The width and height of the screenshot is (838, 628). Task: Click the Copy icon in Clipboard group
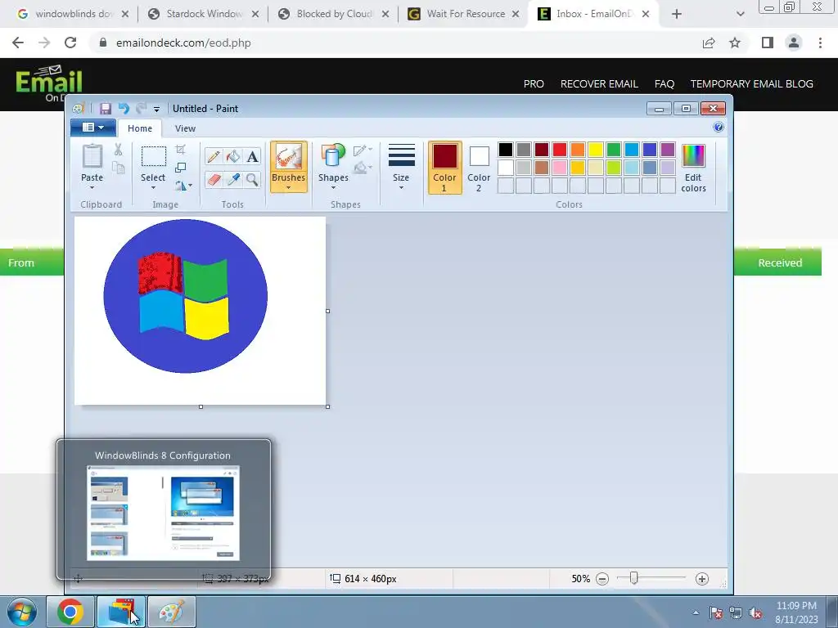pos(118,168)
